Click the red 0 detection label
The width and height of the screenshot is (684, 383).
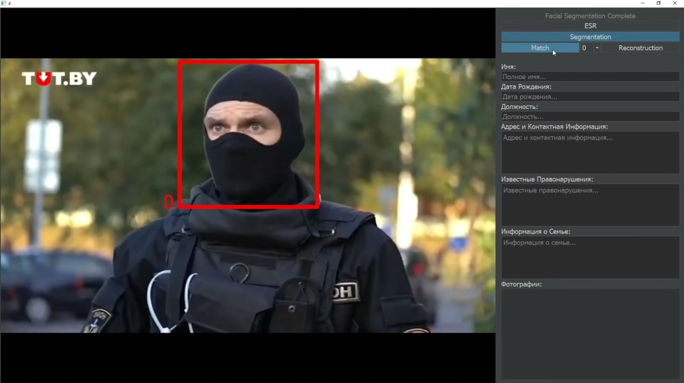point(168,202)
